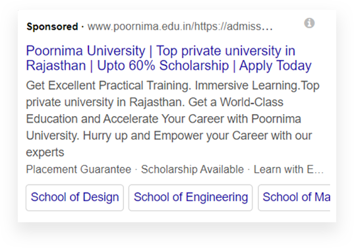
Task: Click the Scholarship Available callout
Action: [x=192, y=169]
